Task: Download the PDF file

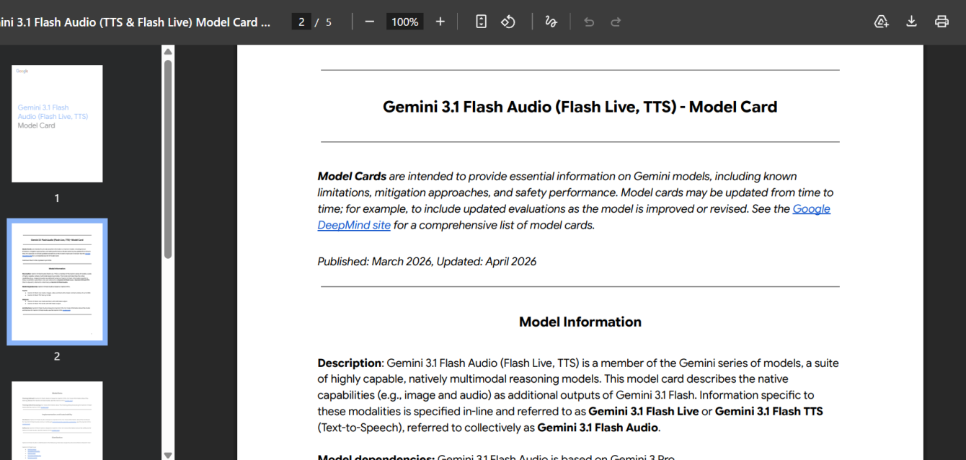Action: [911, 22]
